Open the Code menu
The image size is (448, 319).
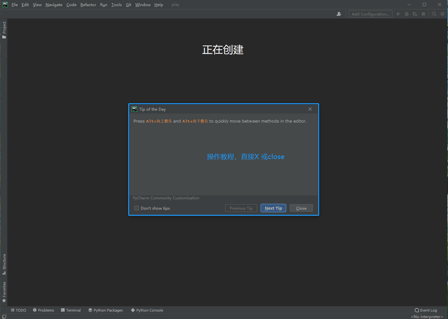click(x=71, y=5)
